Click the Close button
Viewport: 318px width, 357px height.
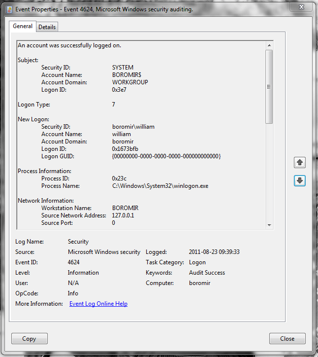pos(287,339)
